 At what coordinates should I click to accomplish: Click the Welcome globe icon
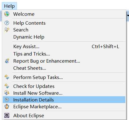(x=7, y=14)
